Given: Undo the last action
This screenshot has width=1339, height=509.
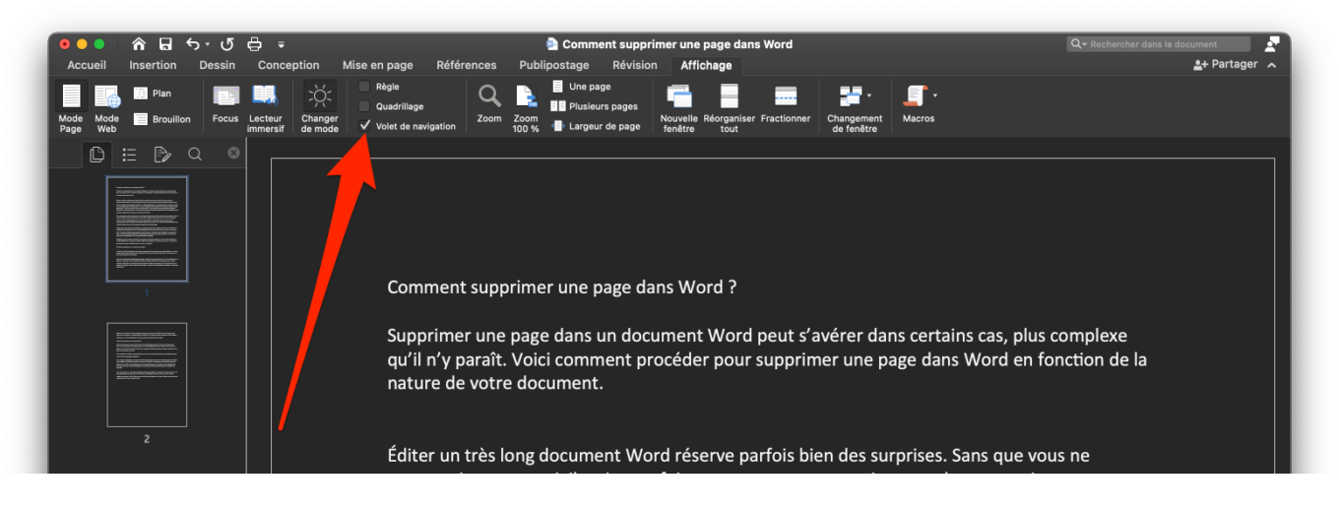Looking at the screenshot, I should tap(193, 44).
